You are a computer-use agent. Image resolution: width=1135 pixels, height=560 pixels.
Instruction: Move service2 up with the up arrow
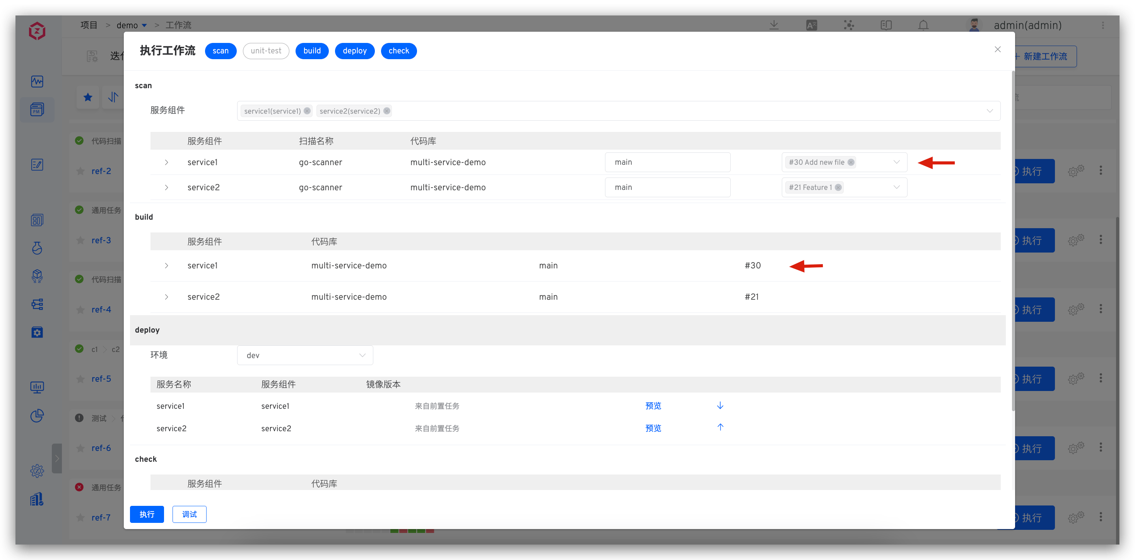pyautogui.click(x=720, y=427)
